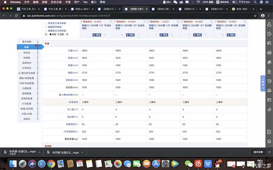Enable the 隐藏暂无内容参数 checkbox
The image size is (273, 170).
tap(46, 31)
